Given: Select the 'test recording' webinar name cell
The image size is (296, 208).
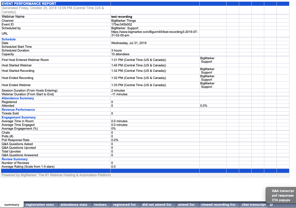Looking at the screenshot, I should click(x=155, y=17).
